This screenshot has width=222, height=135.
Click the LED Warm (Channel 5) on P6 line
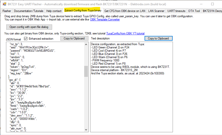[109, 57]
